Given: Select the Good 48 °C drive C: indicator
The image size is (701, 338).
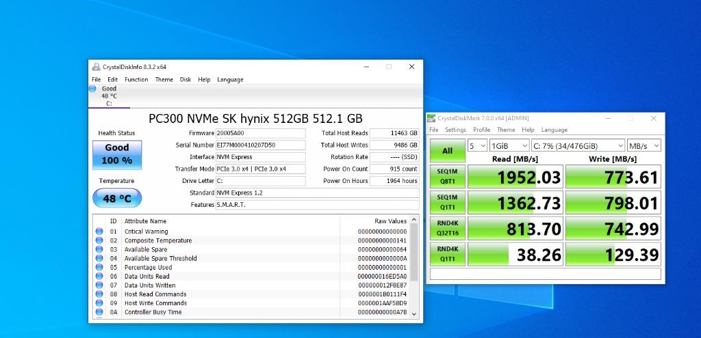Looking at the screenshot, I should point(109,96).
